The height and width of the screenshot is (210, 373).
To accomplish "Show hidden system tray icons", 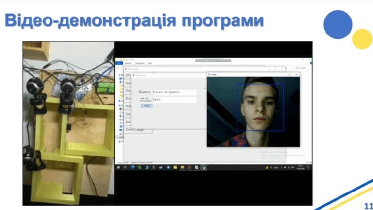I will tap(281, 167).
